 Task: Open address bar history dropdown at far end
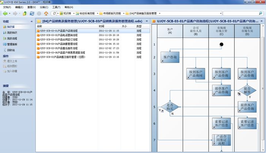(221, 13)
